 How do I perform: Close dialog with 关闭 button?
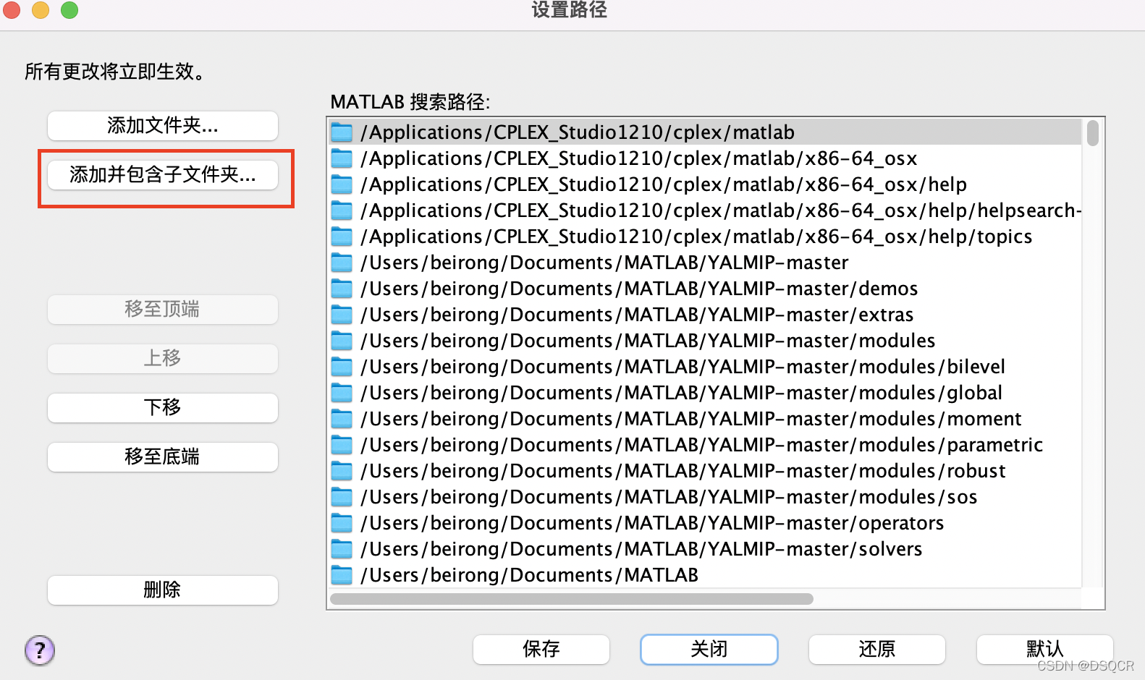pyautogui.click(x=709, y=650)
